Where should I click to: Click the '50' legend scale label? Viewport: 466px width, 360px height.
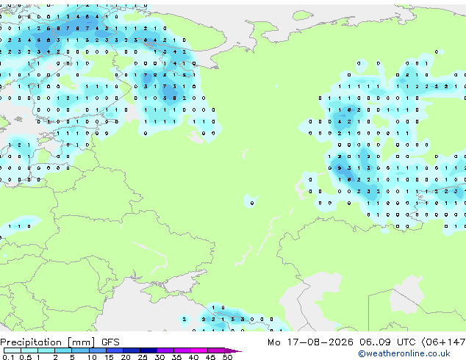coord(227,357)
